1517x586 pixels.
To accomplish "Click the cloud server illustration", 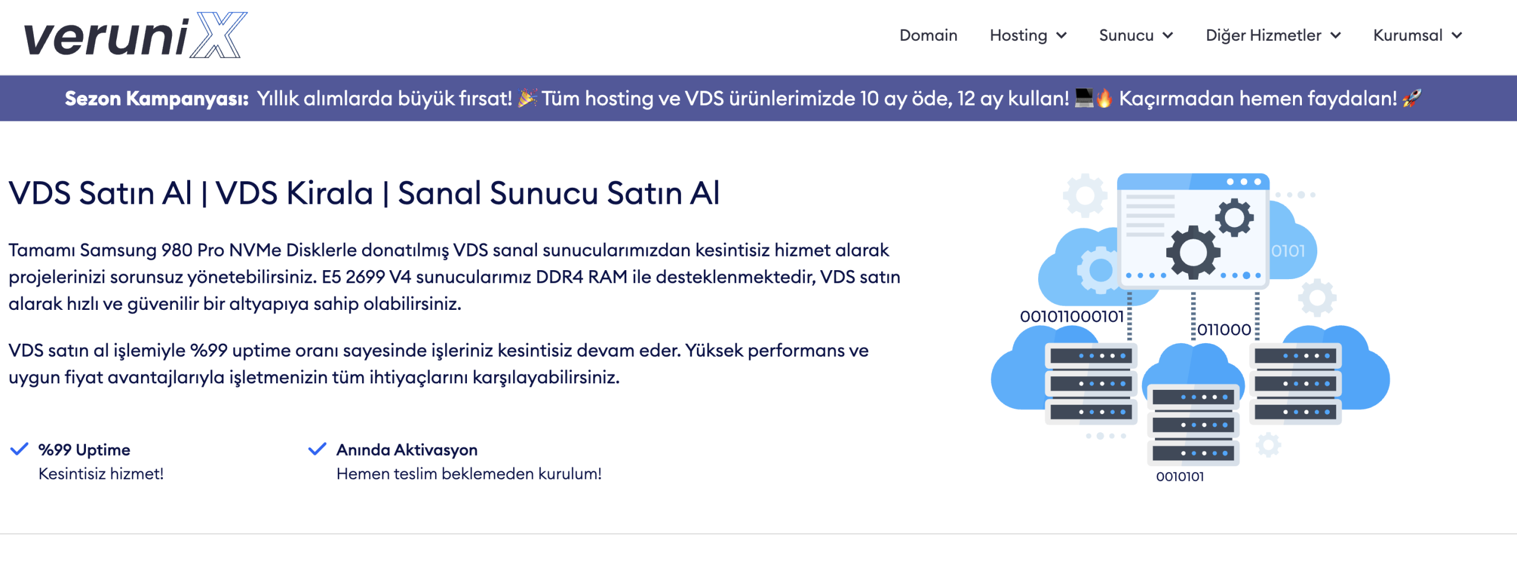I will [1190, 327].
